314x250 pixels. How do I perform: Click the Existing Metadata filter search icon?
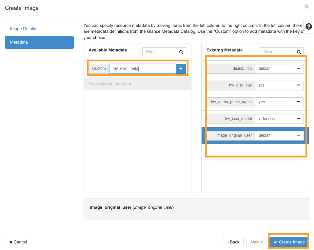[x=299, y=52]
